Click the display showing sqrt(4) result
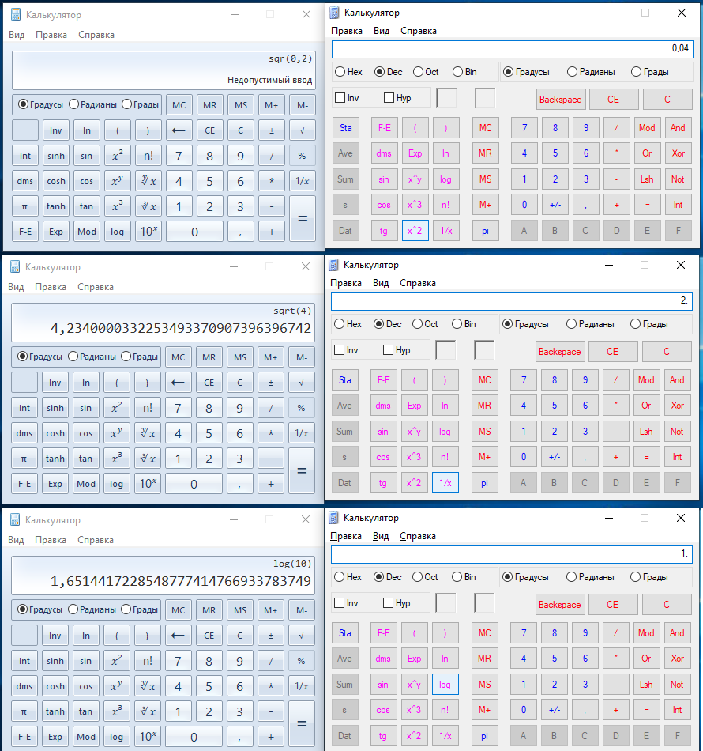Screen dimensions: 703x751 point(164,322)
